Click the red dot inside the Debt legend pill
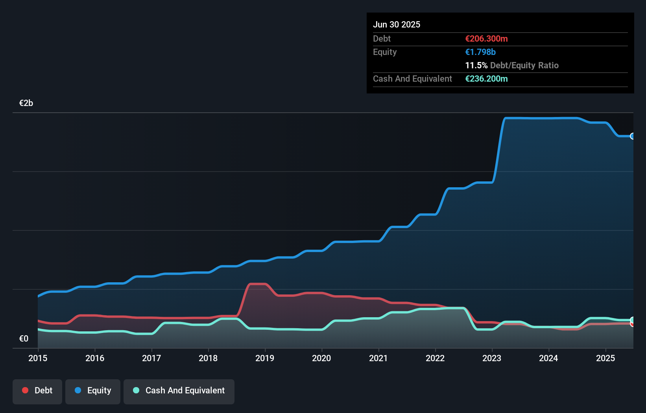The height and width of the screenshot is (413, 646). (x=24, y=390)
